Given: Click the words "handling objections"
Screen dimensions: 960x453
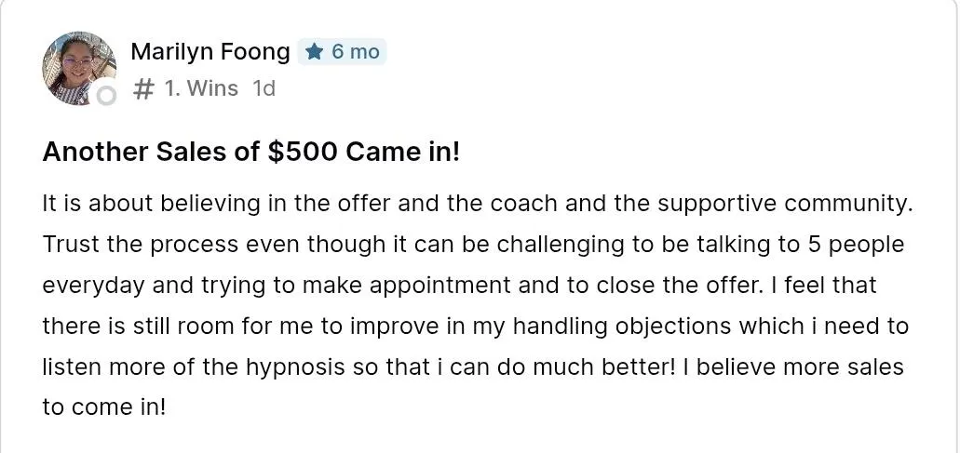Looking at the screenshot, I should click(622, 326).
